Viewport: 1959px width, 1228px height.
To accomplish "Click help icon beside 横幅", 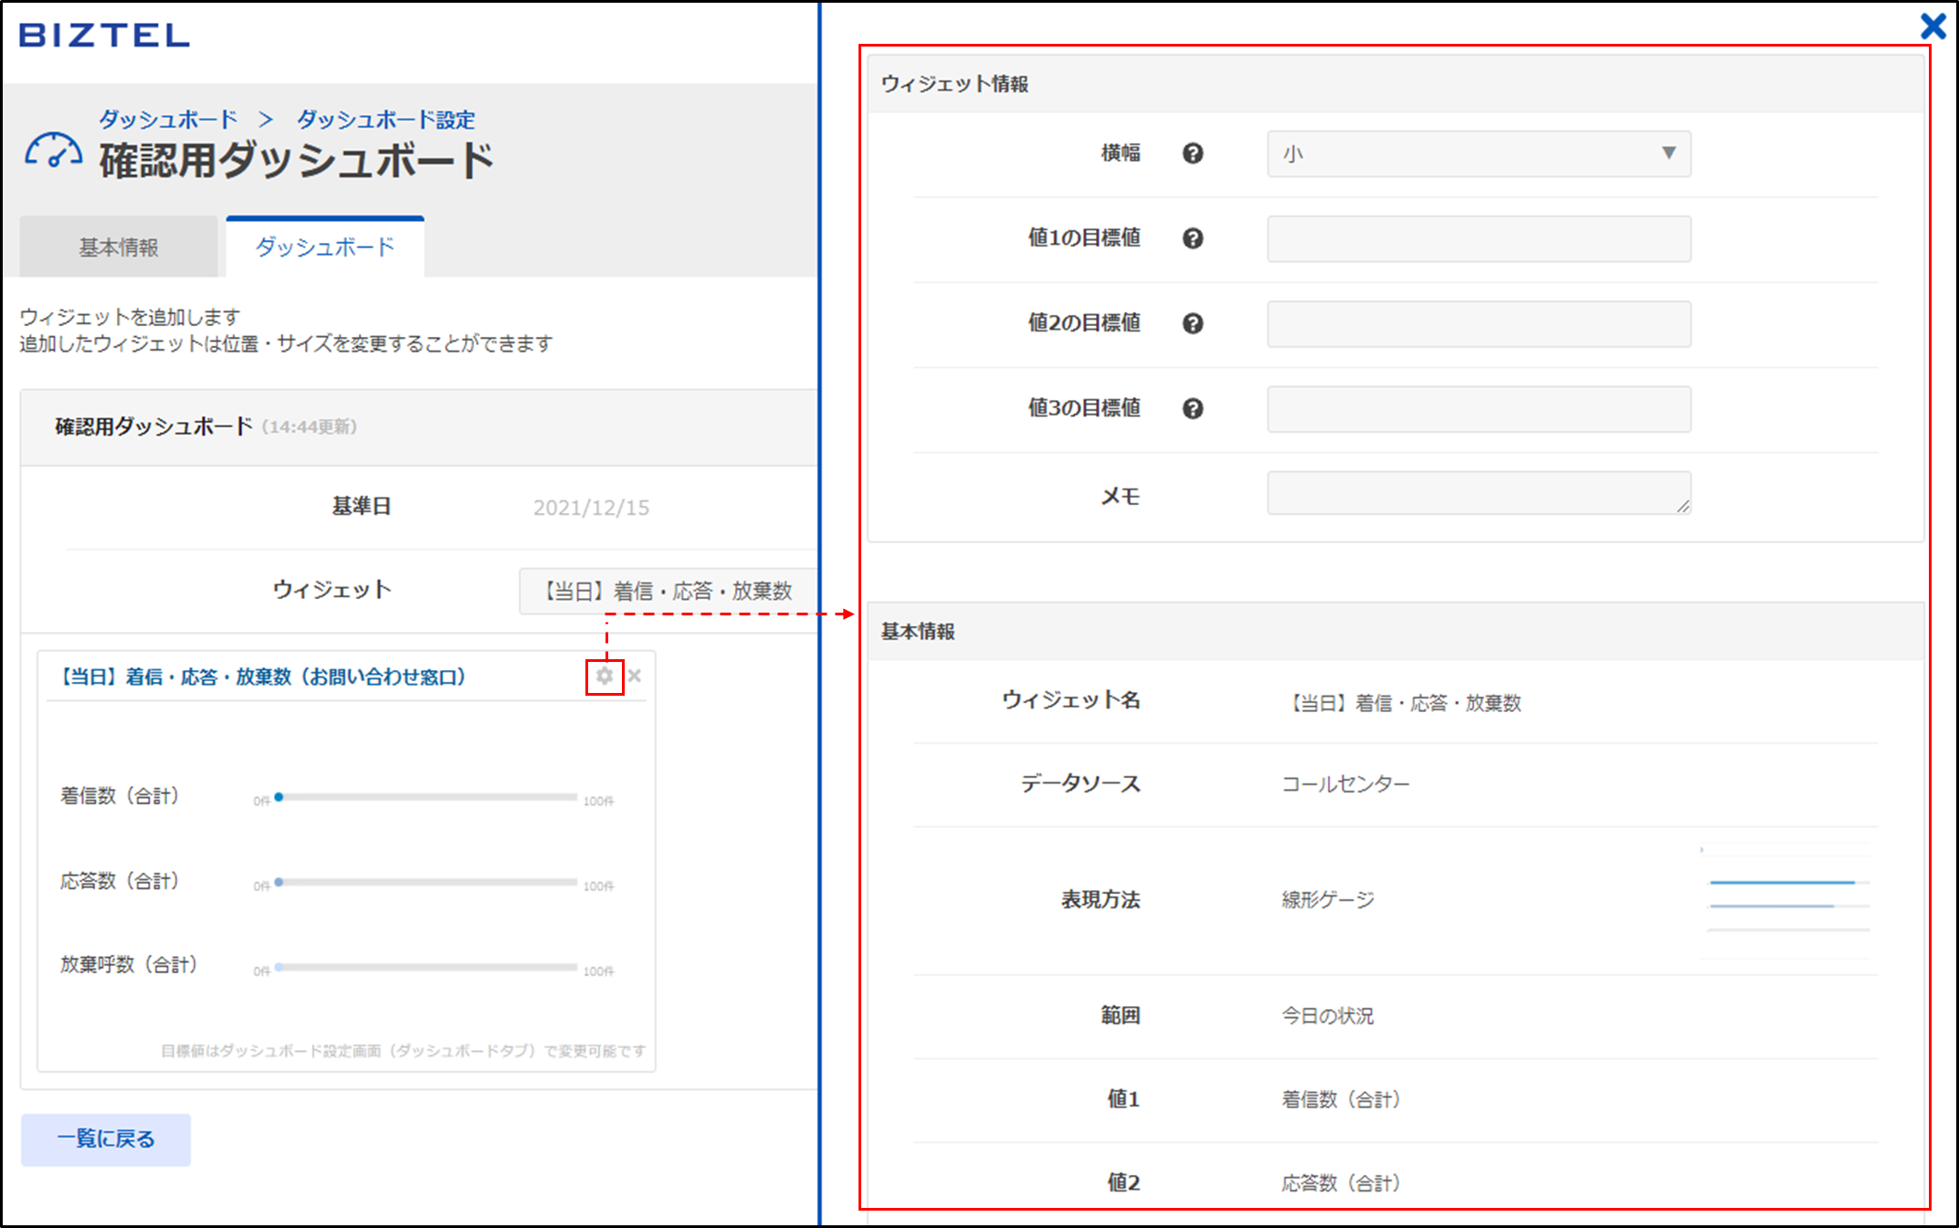I will tap(1193, 153).
